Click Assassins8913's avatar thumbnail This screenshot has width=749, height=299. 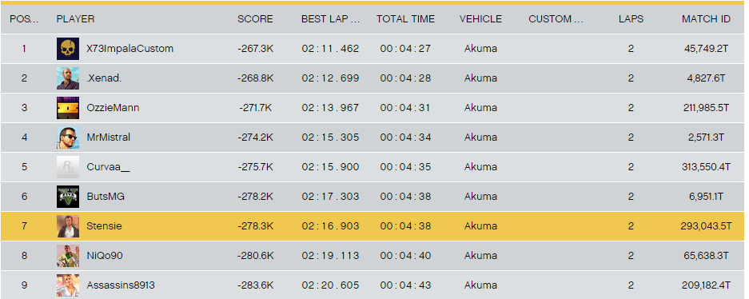coord(68,285)
